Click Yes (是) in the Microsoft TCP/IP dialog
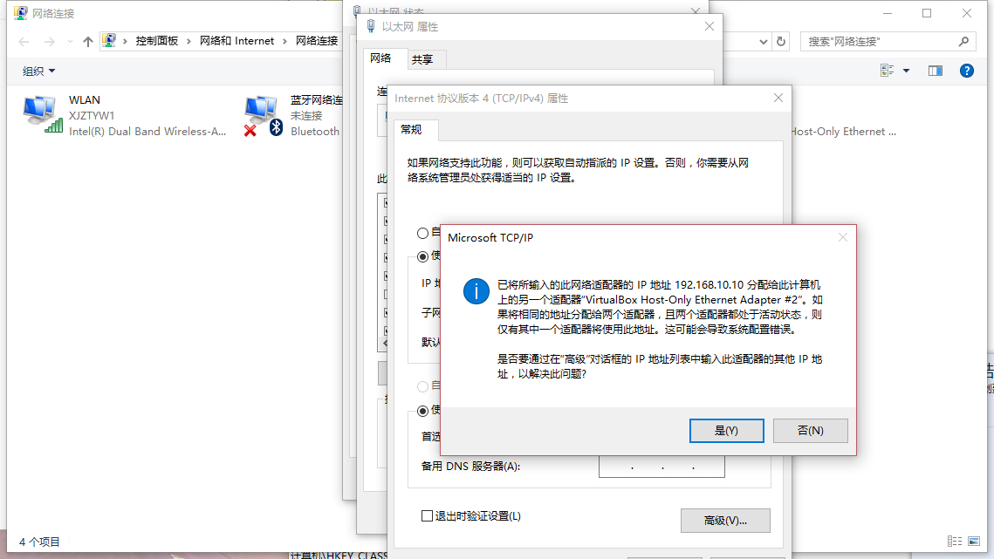994x559 pixels. [726, 430]
